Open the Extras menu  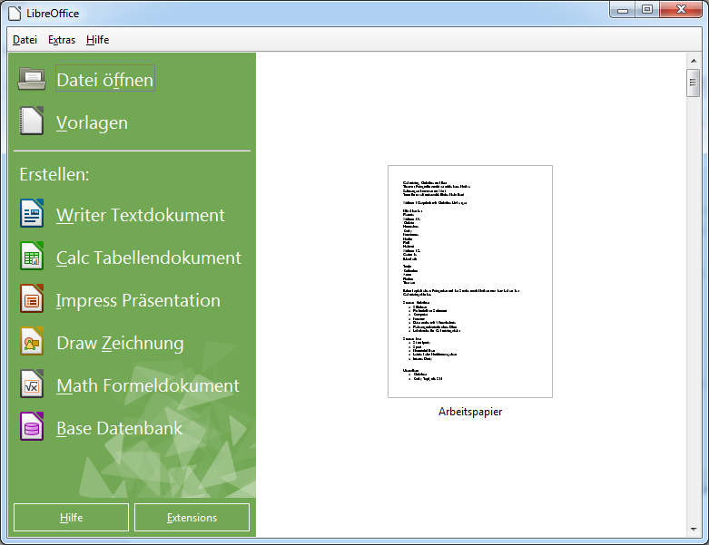[x=62, y=40]
